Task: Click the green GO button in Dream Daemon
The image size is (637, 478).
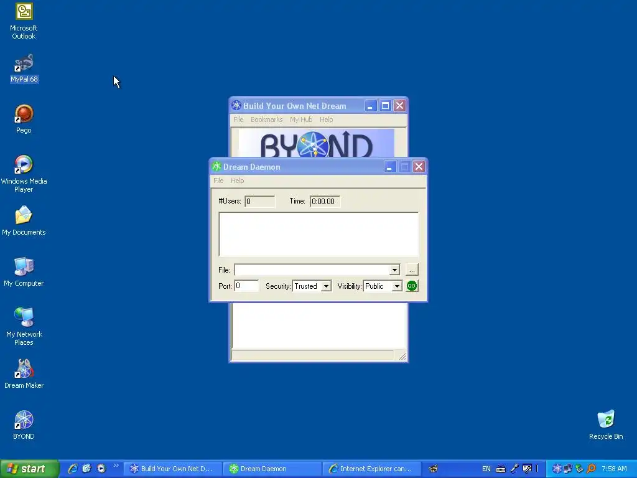Action: coord(412,286)
